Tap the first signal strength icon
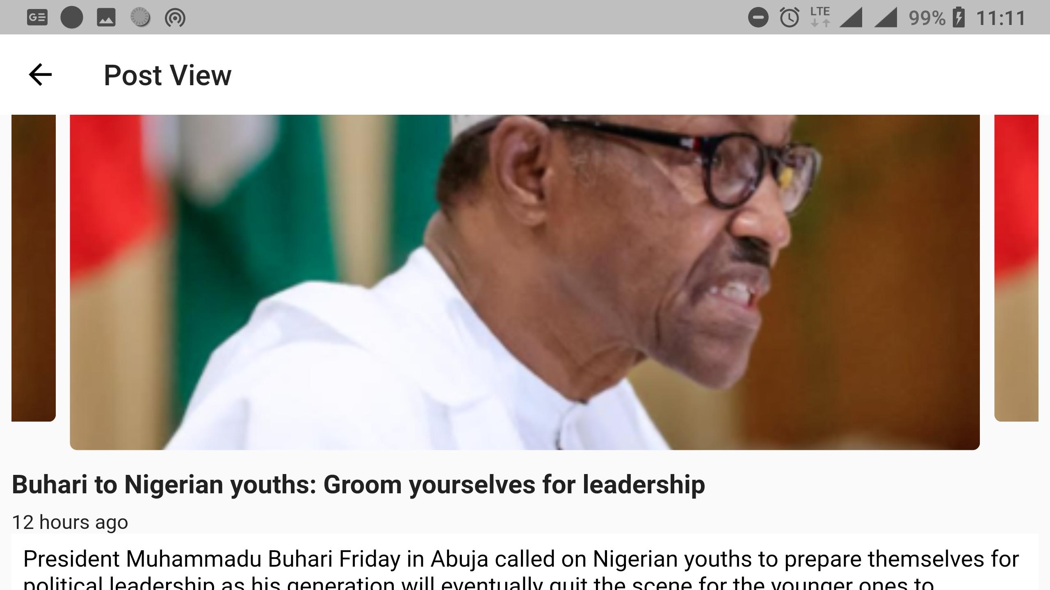 (851, 18)
